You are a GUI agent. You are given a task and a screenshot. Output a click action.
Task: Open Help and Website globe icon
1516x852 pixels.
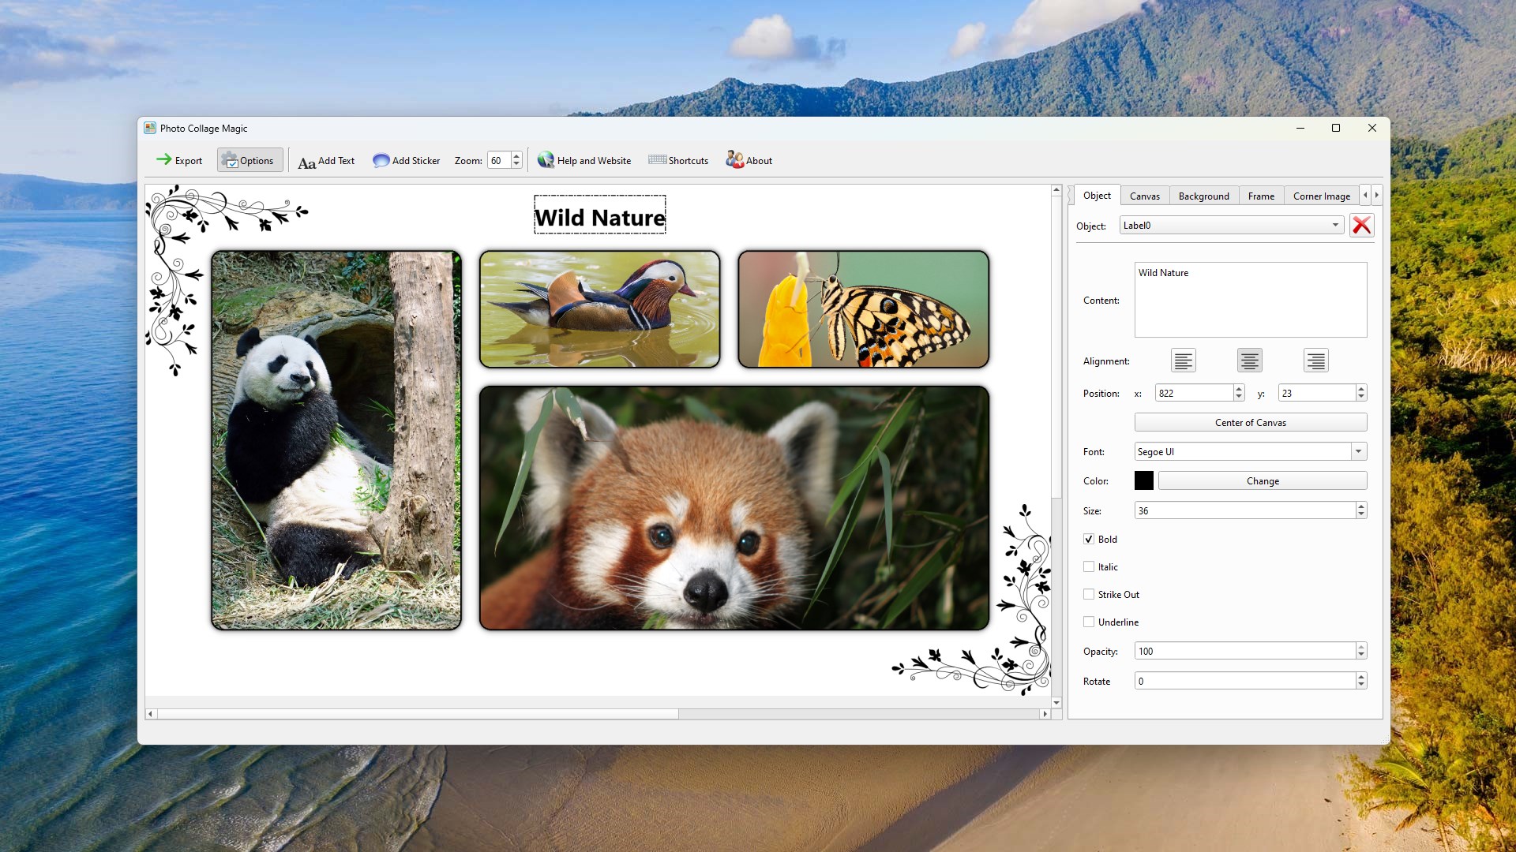click(546, 160)
